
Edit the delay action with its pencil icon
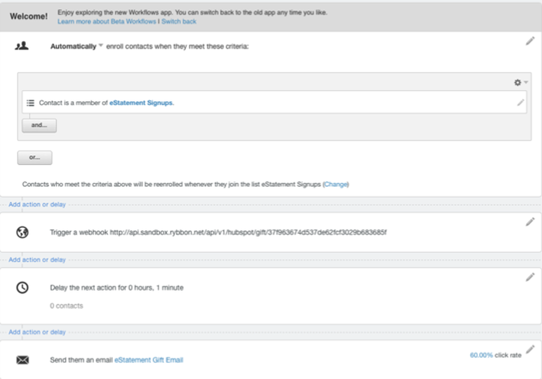pos(531,276)
